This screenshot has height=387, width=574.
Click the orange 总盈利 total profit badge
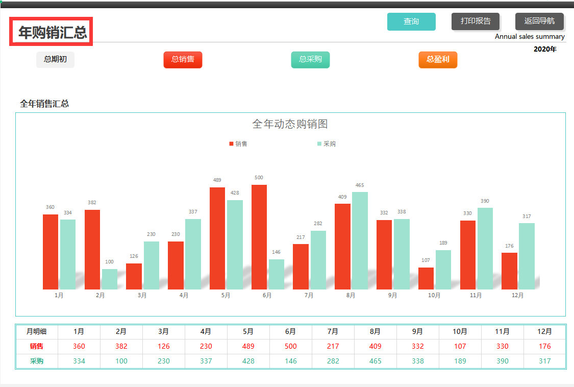(438, 60)
